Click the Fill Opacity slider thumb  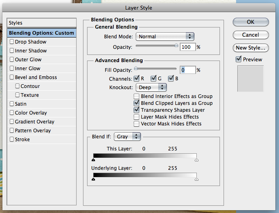click(136, 69)
